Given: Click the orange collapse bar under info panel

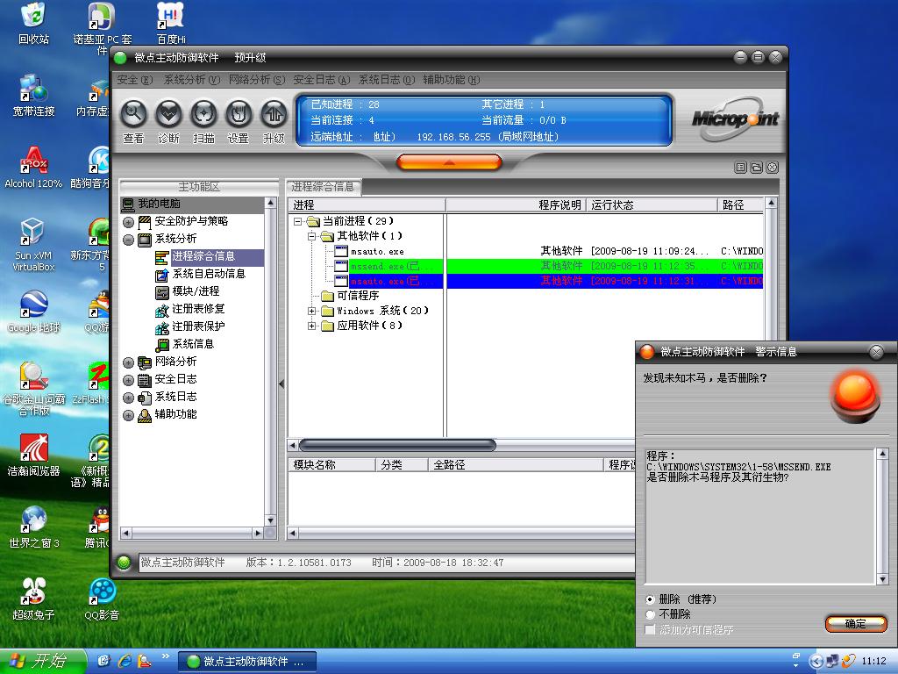Looking at the screenshot, I should pos(449,162).
